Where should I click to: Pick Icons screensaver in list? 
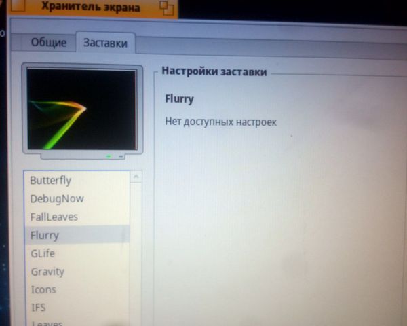coord(77,289)
